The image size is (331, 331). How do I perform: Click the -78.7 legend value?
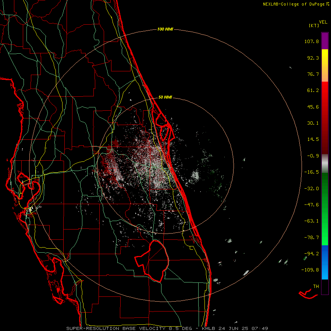click(312, 238)
